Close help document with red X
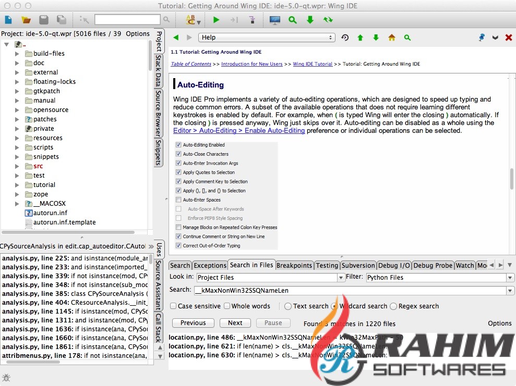The height and width of the screenshot is (386, 516). click(509, 38)
